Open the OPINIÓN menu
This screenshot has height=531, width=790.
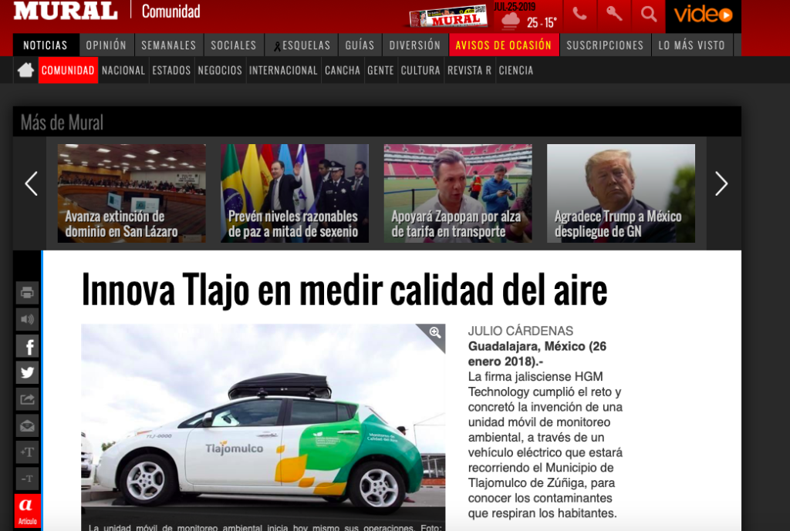click(106, 45)
